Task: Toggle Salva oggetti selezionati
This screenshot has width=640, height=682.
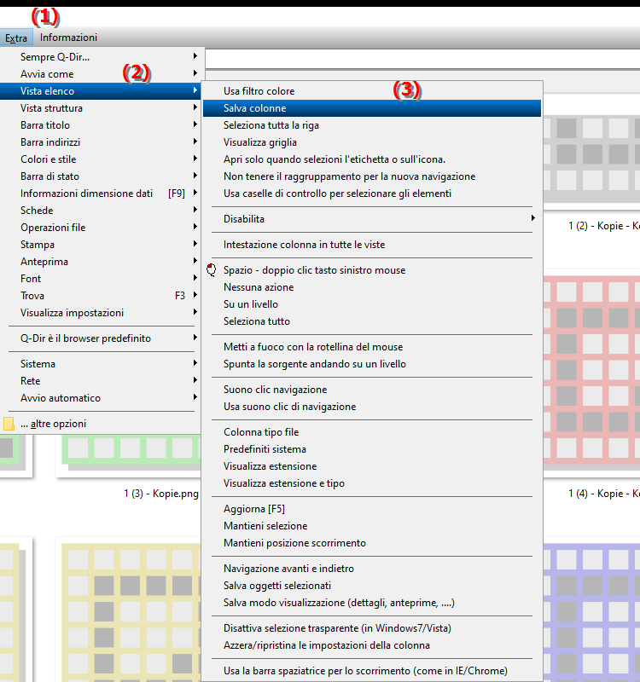Action: click(x=372, y=586)
